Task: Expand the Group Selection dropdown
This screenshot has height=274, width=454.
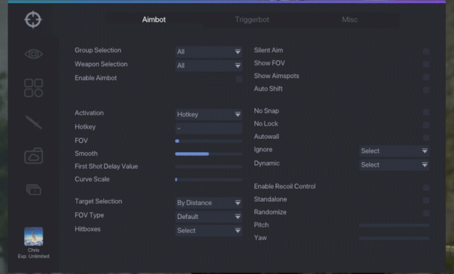Action: pos(209,51)
